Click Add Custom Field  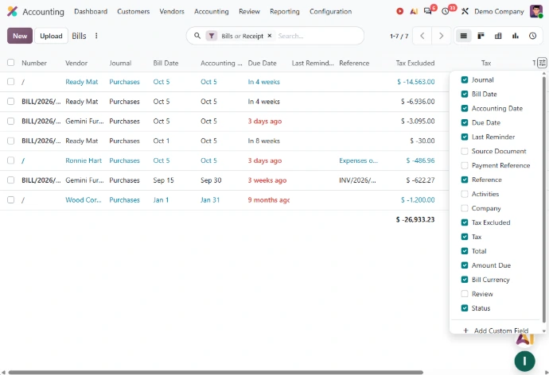500,331
